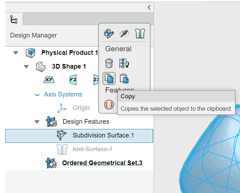Click the Design Manager panel title

tap(33, 35)
